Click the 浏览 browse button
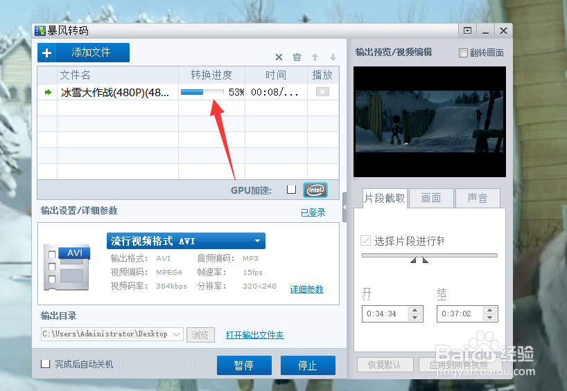Image resolution: width=567 pixels, height=391 pixels. [201, 335]
